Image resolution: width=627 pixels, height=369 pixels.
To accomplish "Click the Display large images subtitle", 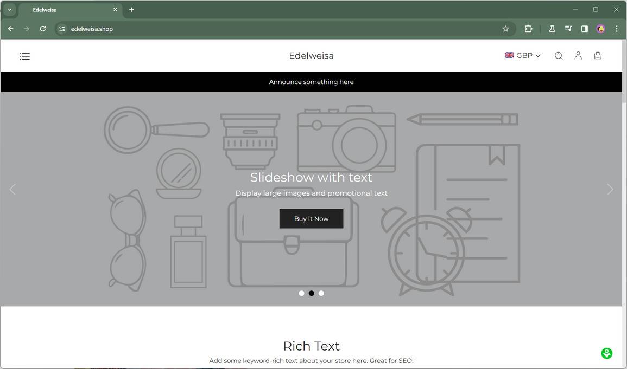I will pos(311,193).
